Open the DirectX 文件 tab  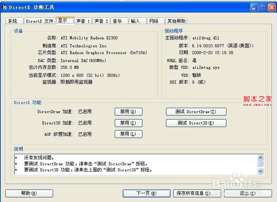40,21
